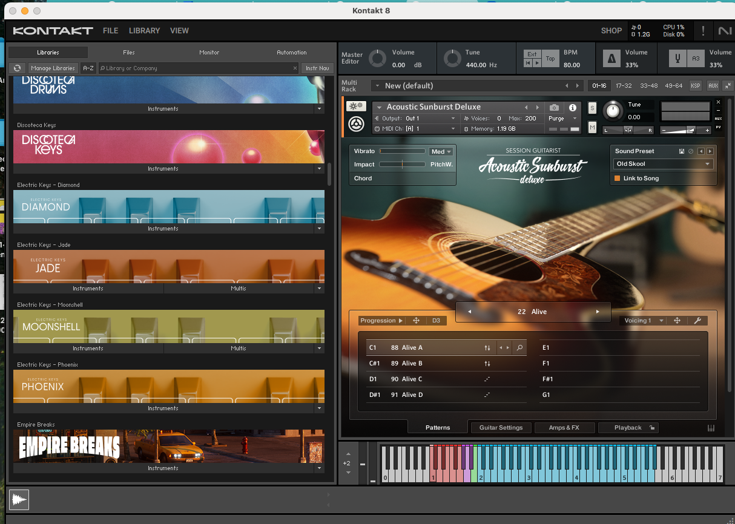Expand the Empire Breaks Instruments dropdown arrow
This screenshot has height=524, width=735.
[319, 468]
